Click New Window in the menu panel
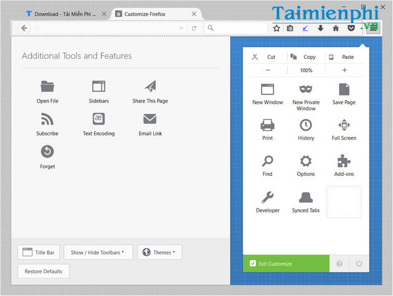Viewport: 393px width, 296px height. point(268,94)
